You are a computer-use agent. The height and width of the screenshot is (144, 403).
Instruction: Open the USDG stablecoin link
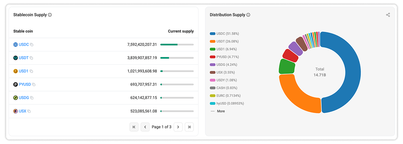(24, 98)
